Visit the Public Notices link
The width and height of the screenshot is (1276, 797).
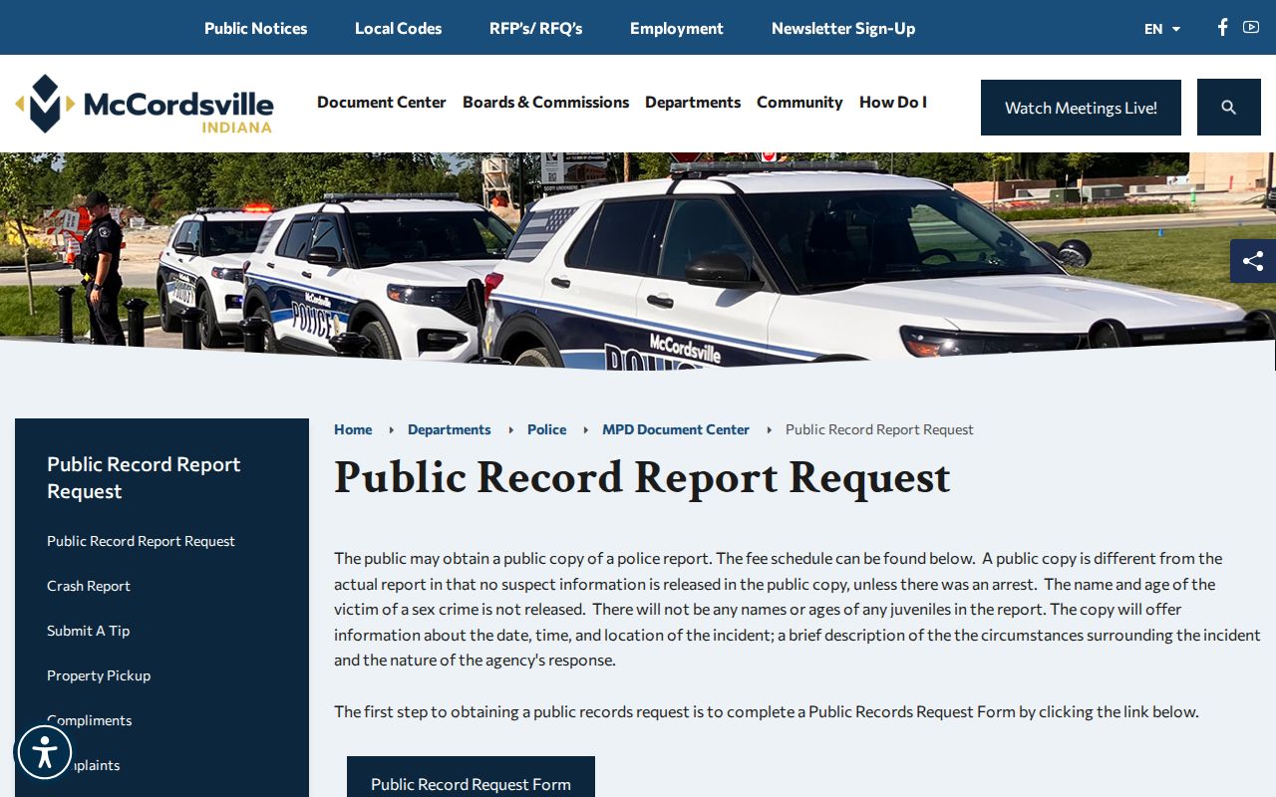[x=256, y=28]
